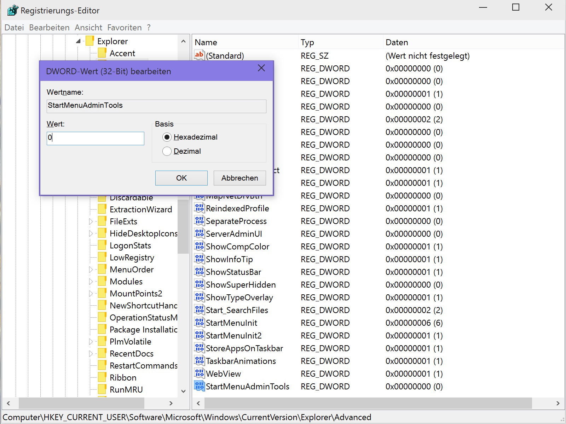Click the Wert input field

pyautogui.click(x=96, y=138)
